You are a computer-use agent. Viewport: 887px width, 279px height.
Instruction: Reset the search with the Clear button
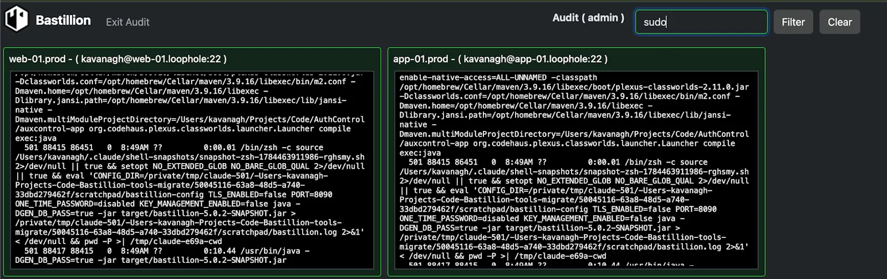[840, 22]
